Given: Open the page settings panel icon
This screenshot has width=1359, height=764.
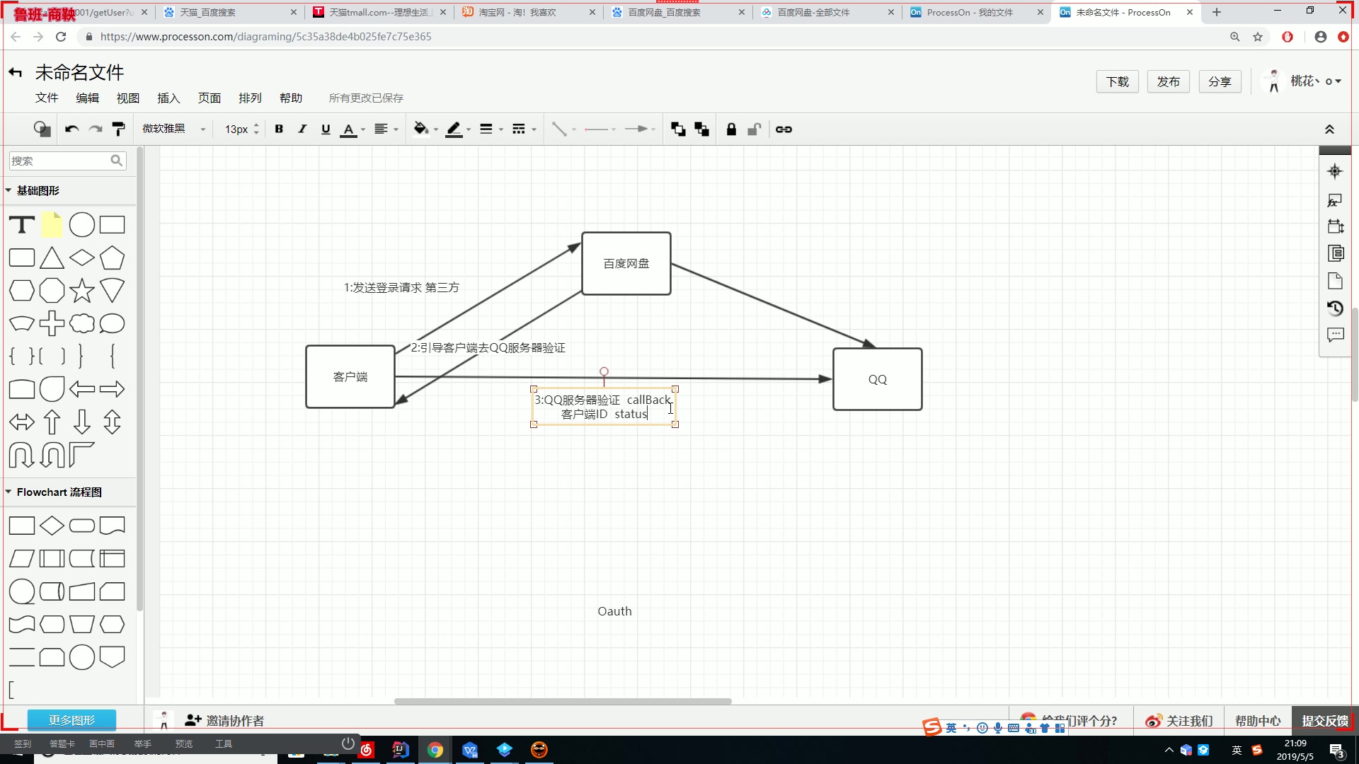Looking at the screenshot, I should coord(1335,281).
